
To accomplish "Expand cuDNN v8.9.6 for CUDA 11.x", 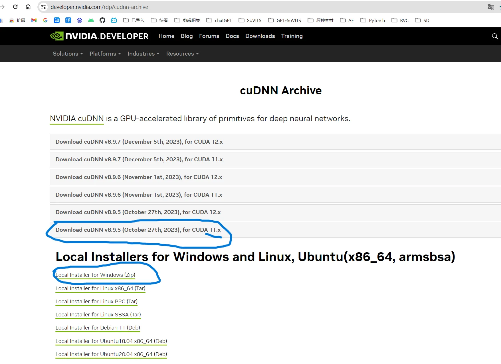I will 275,195.
